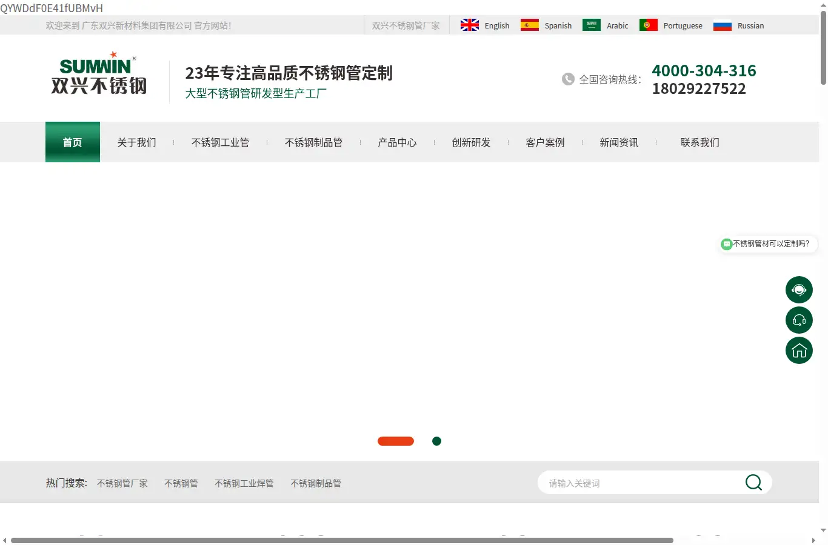Click hot search link 不锈钢工业焊管
The width and height of the screenshot is (828, 545).
pyautogui.click(x=244, y=483)
